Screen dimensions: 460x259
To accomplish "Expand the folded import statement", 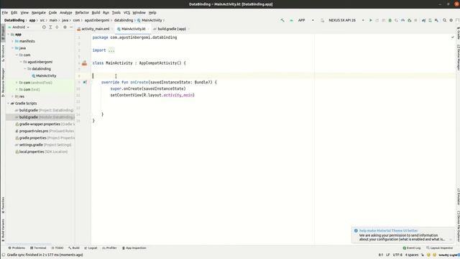I will coord(111,50).
